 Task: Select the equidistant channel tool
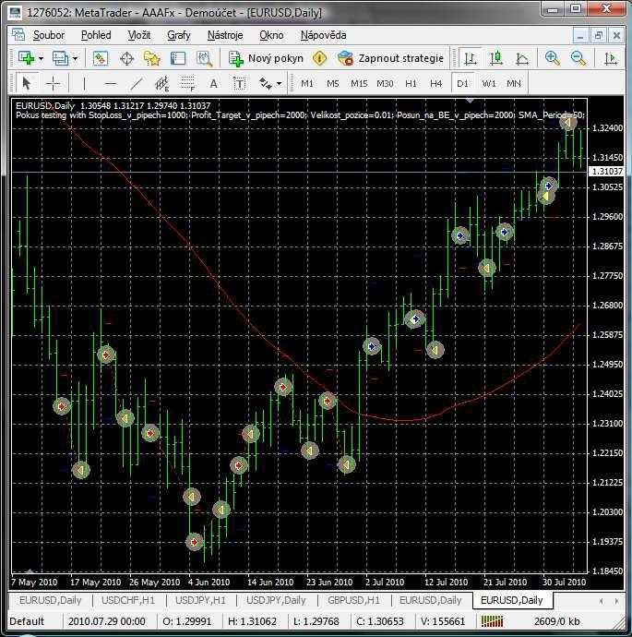click(x=161, y=83)
